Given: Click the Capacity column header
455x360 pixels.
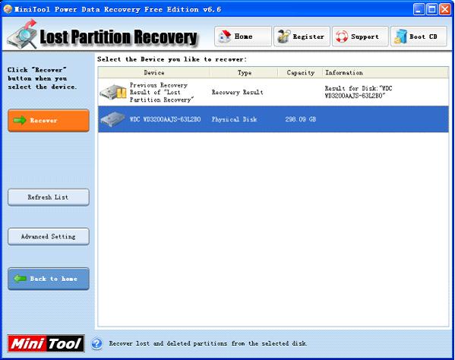Looking at the screenshot, I should (300, 72).
